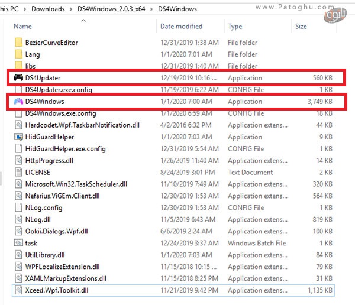This screenshot has height=305, width=355.
Task: Click the Nefarius.ViGEm.Client.dll file icon
Action: [18, 196]
